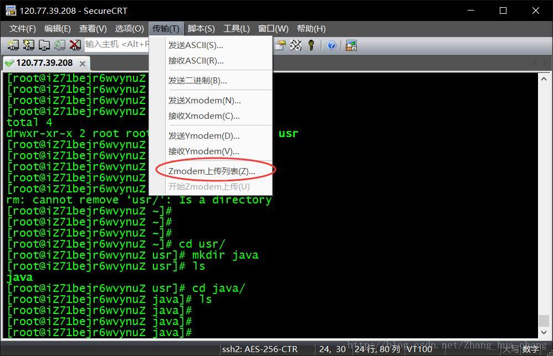Open the 编辑(E) menu
This screenshot has width=553, height=356.
point(58,29)
